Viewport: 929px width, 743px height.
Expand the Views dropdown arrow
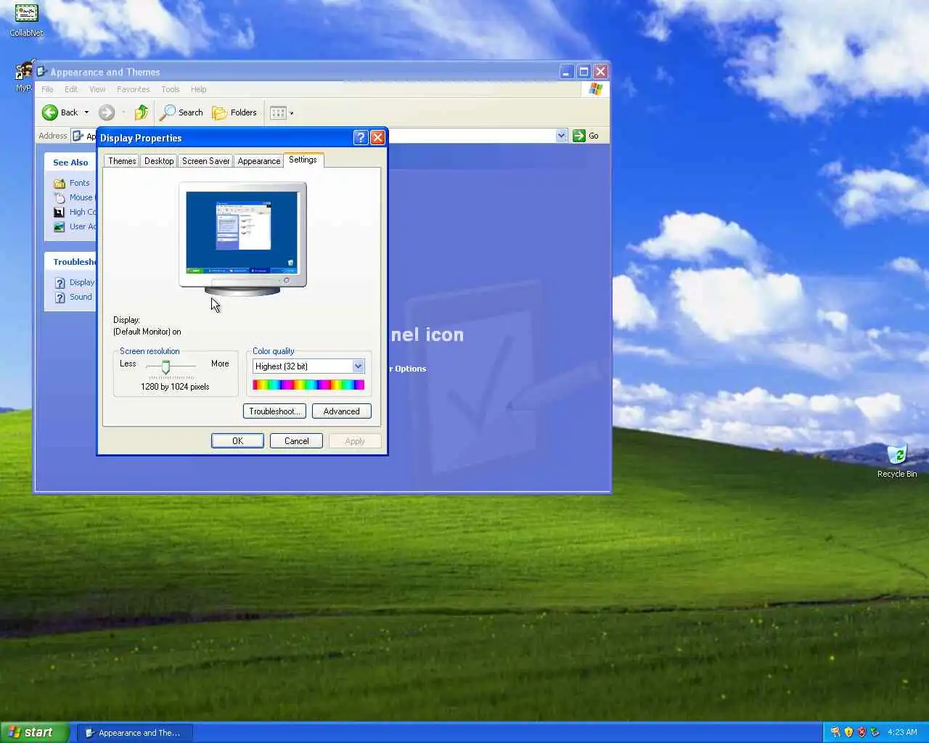click(292, 113)
